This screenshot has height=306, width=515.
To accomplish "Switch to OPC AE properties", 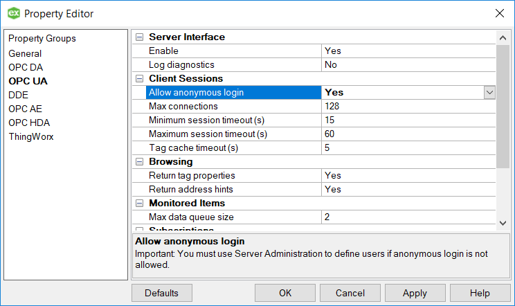I will point(26,109).
